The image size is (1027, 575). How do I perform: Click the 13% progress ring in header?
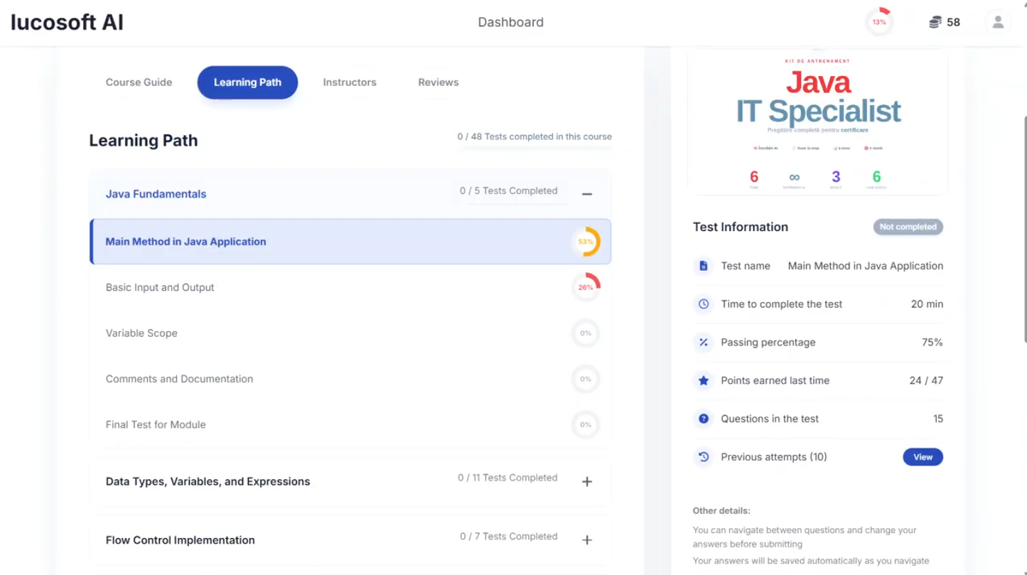pos(879,22)
